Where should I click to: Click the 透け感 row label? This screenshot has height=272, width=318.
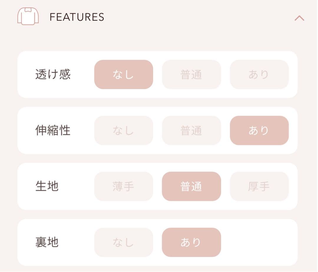tap(53, 75)
